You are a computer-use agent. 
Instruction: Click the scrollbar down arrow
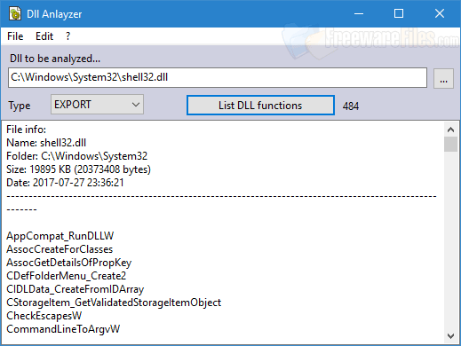450,336
